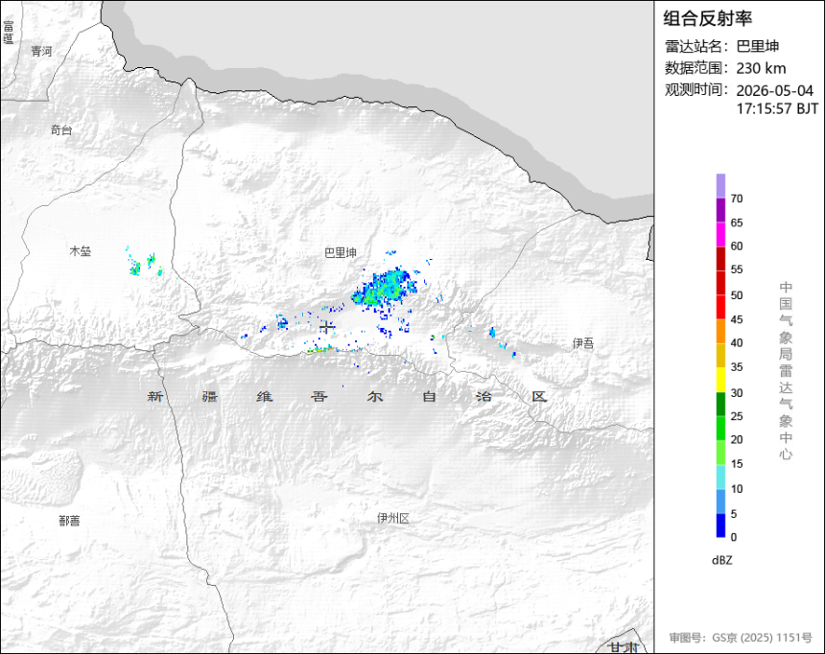Click the yellow 30 dBZ legend color
This screenshot has height=654, width=825.
click(720, 380)
